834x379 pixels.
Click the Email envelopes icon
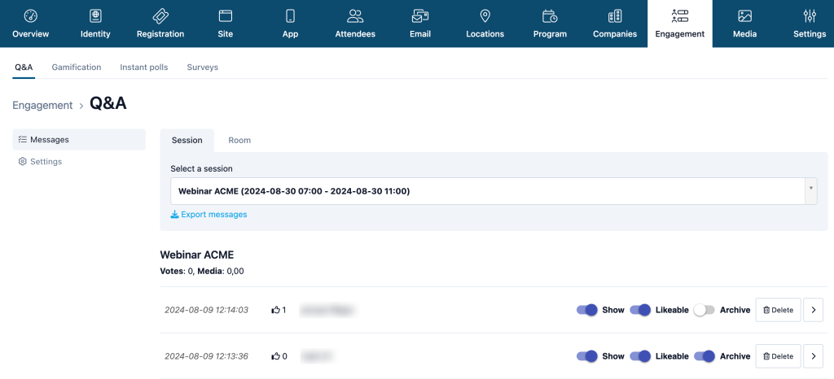click(x=420, y=16)
